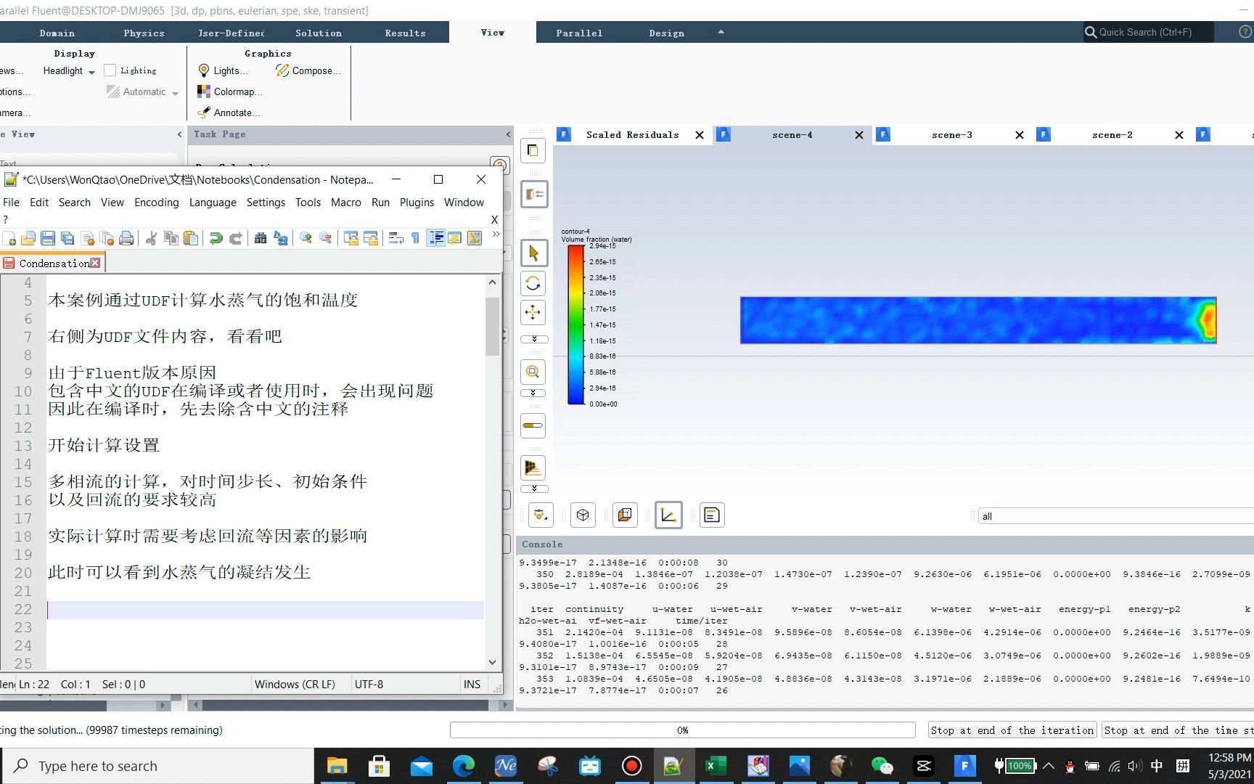Activate the rotate view tool
1254x784 pixels.
533,283
